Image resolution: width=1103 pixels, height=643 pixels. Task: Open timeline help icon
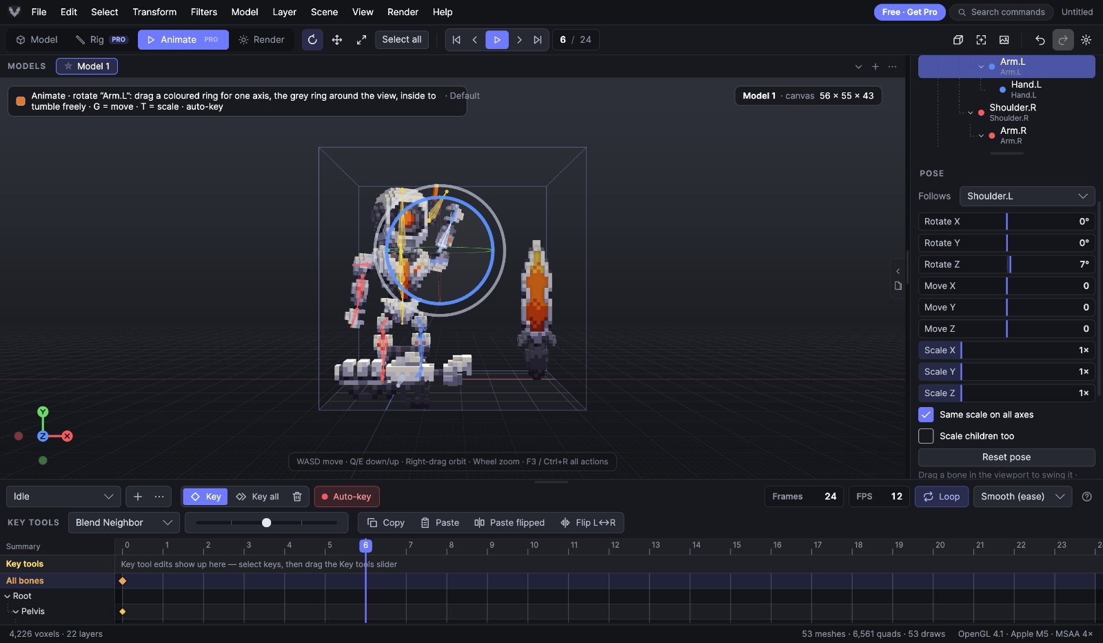coord(1087,497)
